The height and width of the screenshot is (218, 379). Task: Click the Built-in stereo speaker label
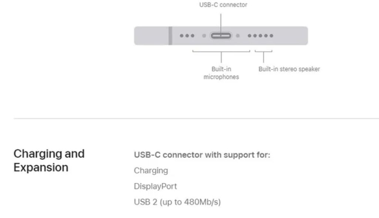[x=289, y=69]
